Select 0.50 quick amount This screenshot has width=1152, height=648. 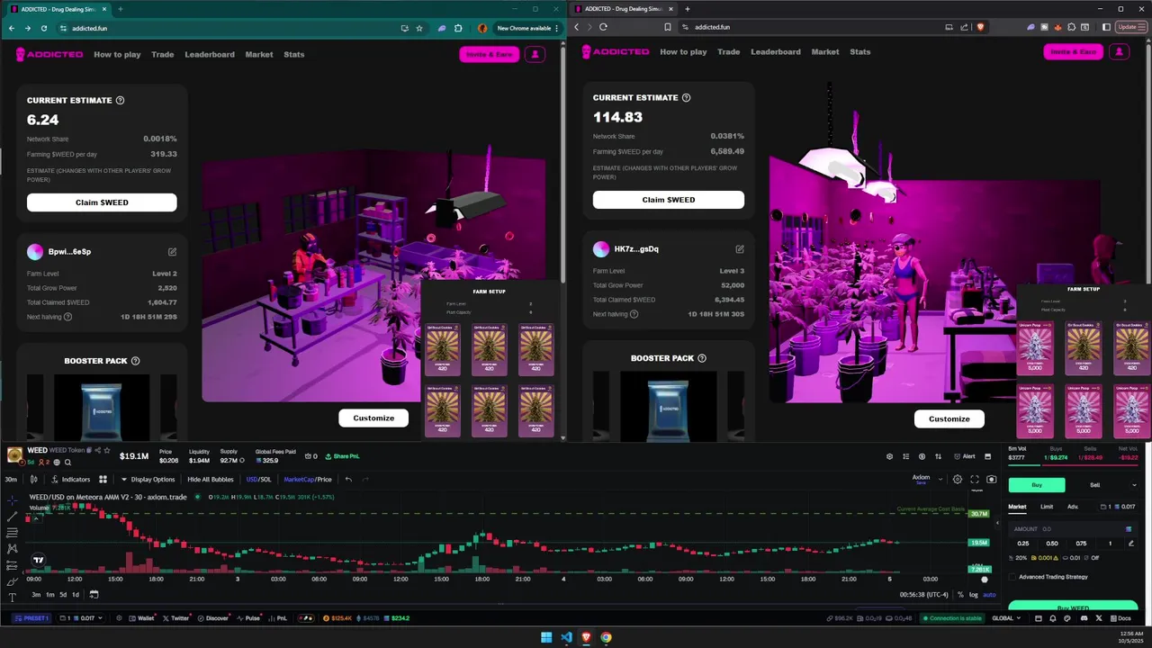click(x=1052, y=544)
